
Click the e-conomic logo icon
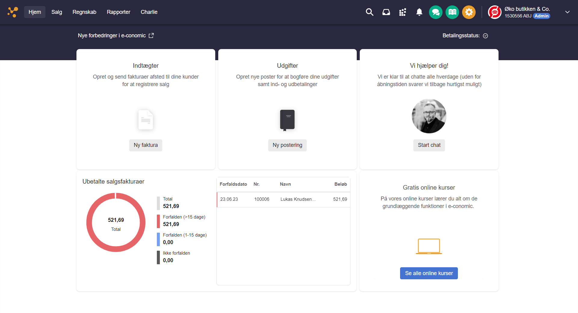pos(13,12)
